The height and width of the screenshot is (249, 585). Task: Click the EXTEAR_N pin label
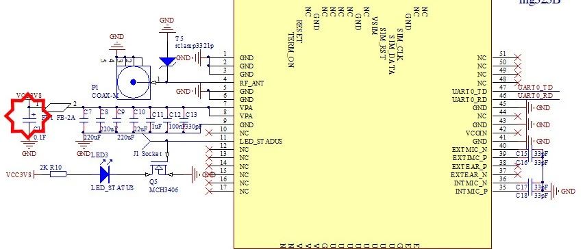(x=469, y=174)
